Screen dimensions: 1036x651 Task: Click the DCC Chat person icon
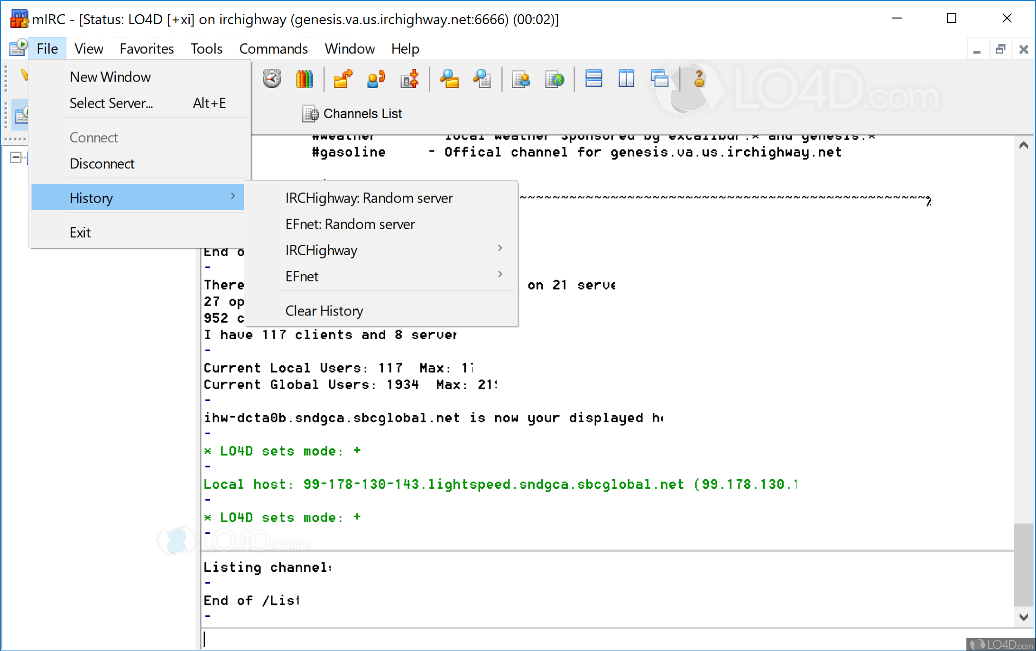[x=376, y=78]
